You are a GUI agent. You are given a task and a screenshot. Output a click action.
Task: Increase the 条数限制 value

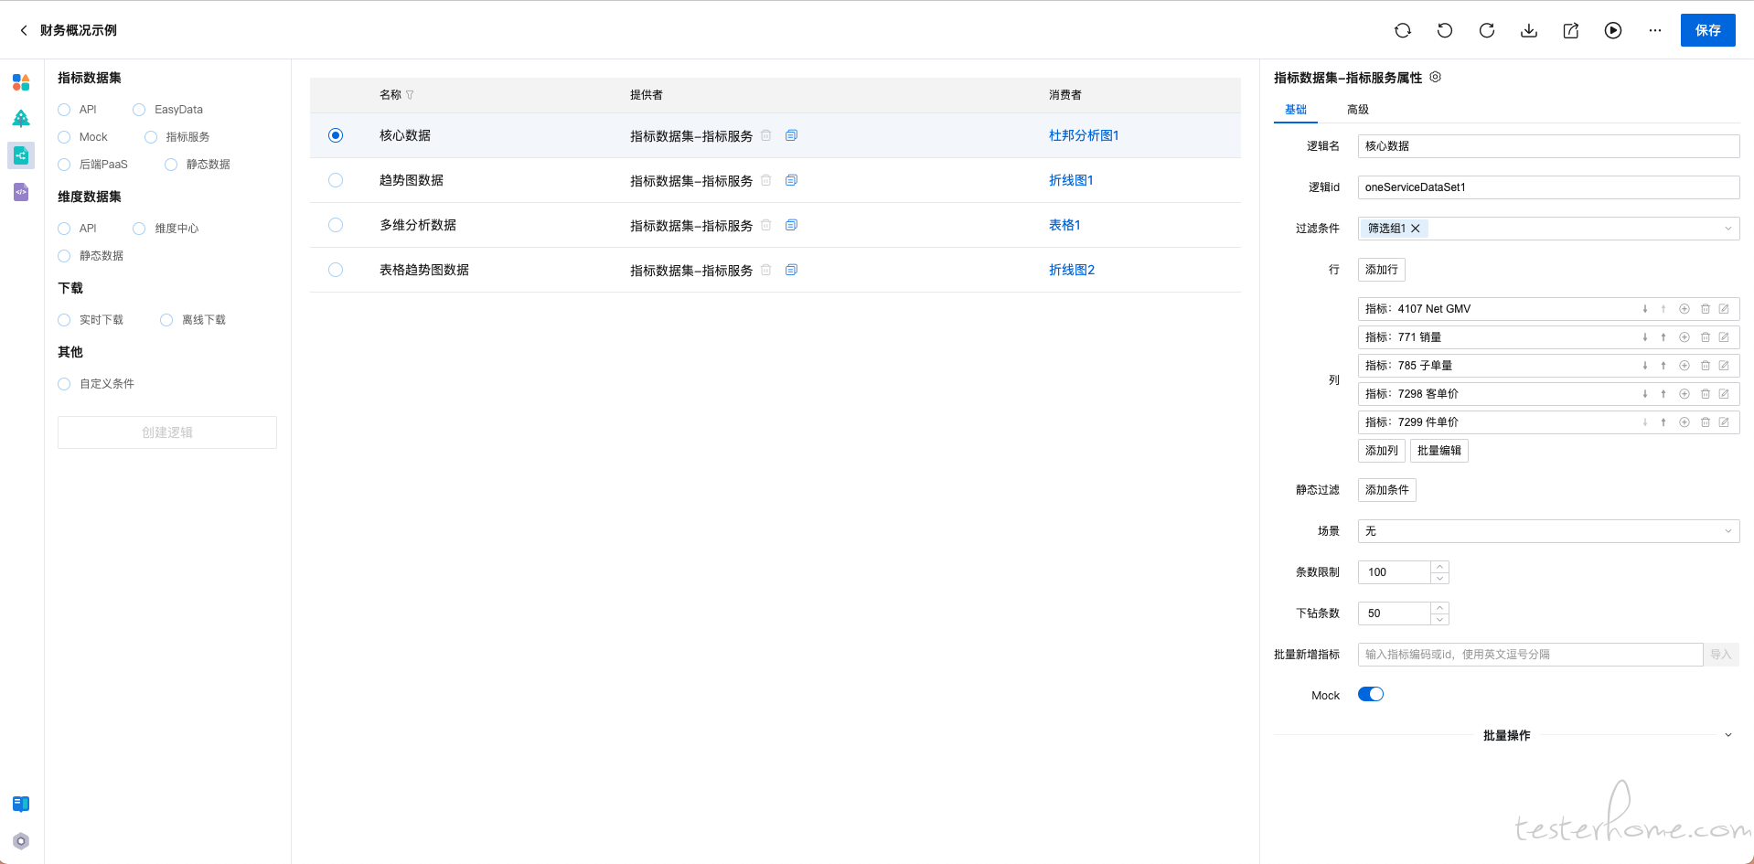tap(1439, 567)
